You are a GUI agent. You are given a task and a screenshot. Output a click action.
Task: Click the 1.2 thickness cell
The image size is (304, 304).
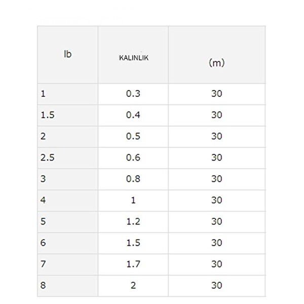pyautogui.click(x=133, y=221)
